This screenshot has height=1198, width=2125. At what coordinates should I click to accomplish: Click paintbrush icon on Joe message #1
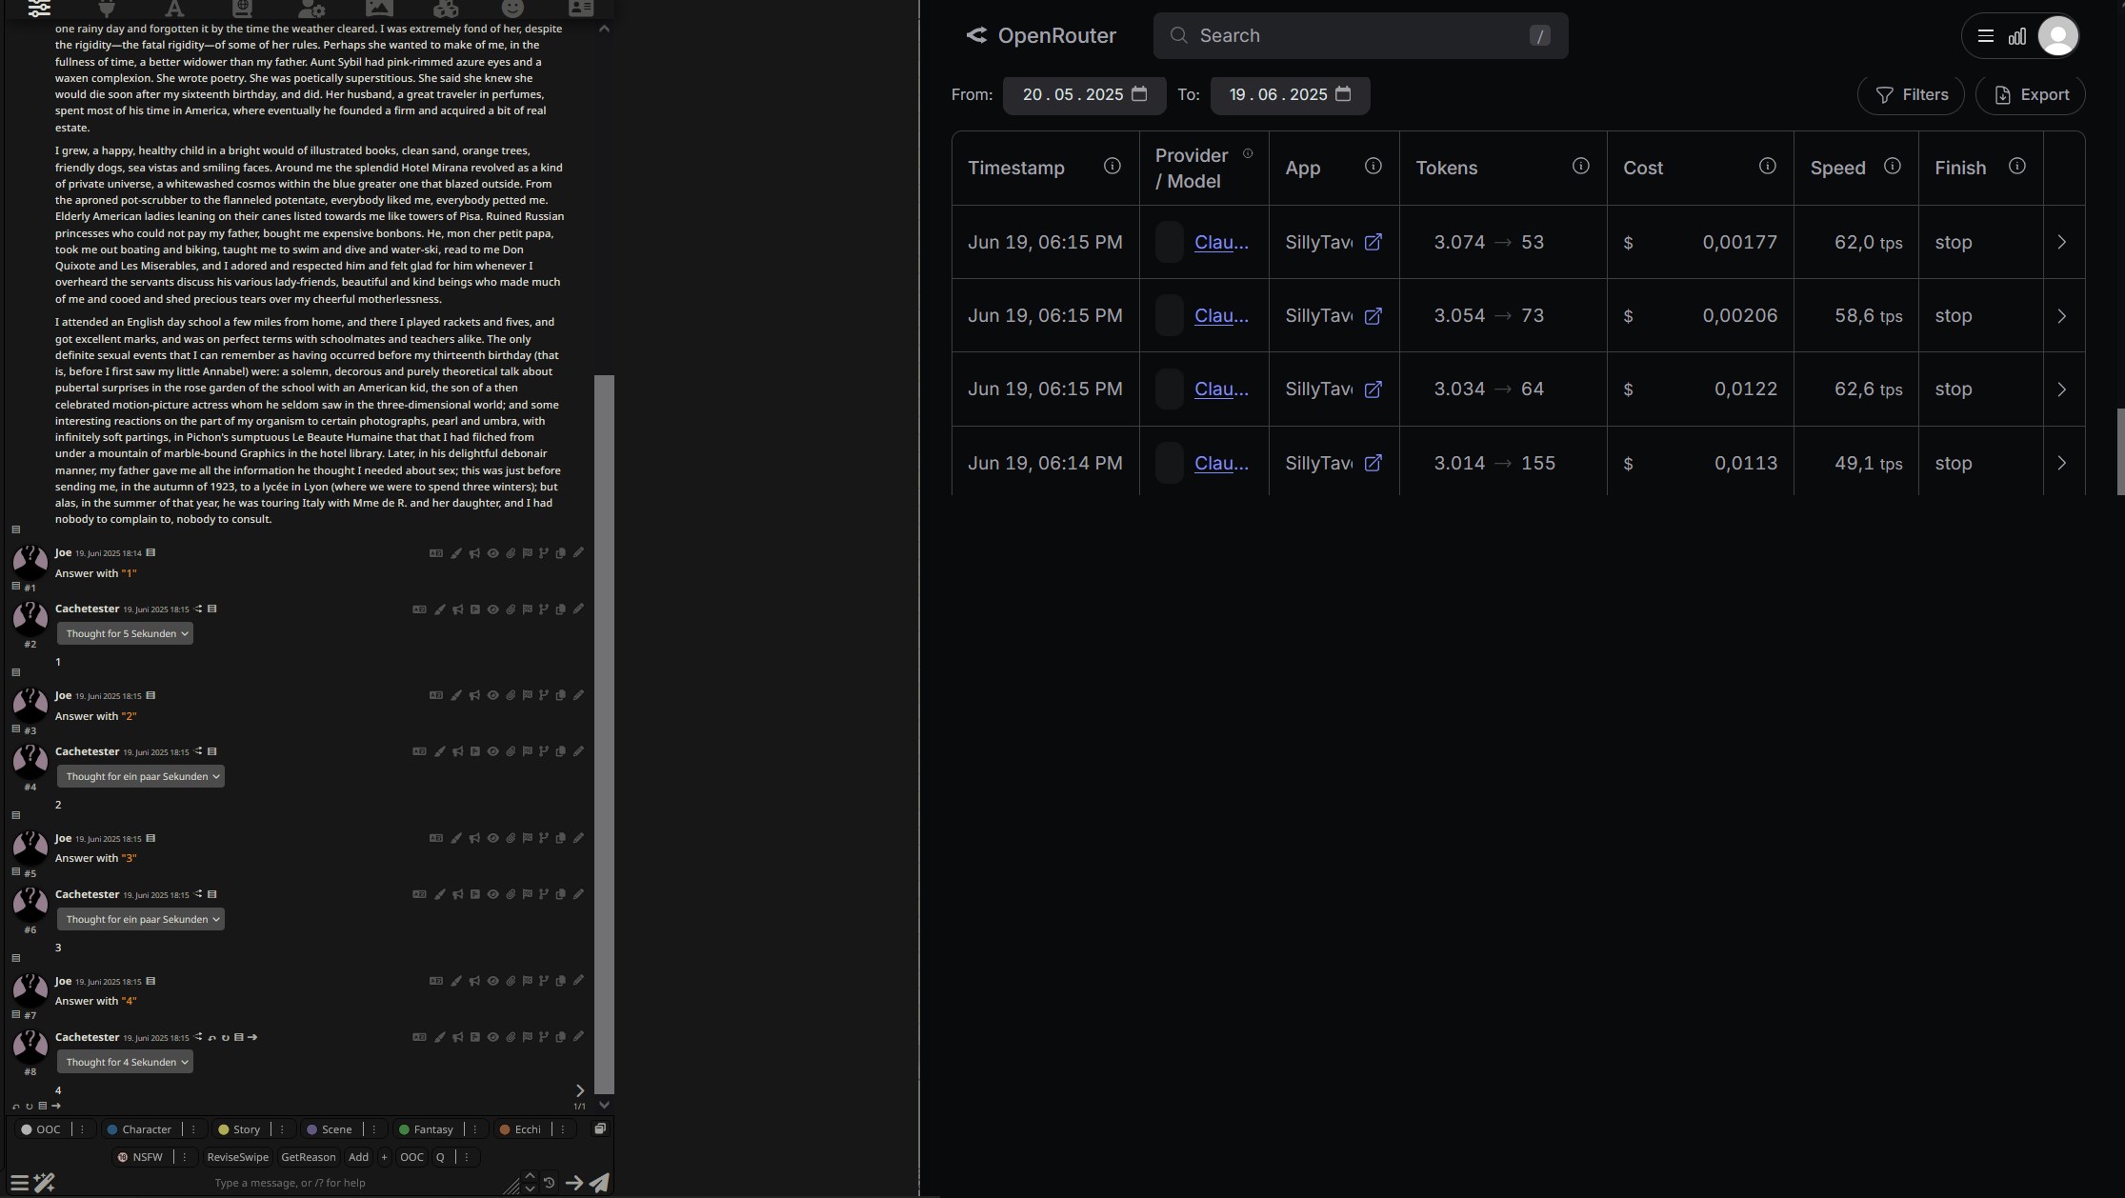456,553
